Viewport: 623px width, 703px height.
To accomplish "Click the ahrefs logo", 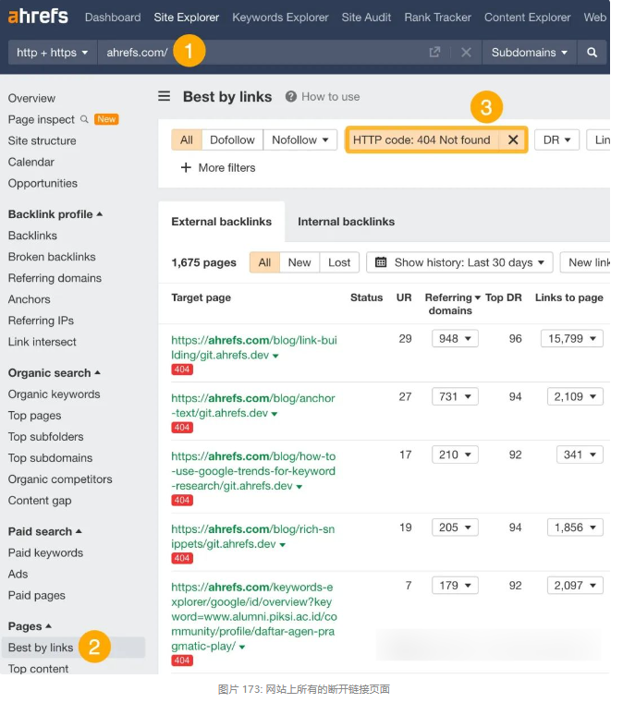I will (38, 17).
